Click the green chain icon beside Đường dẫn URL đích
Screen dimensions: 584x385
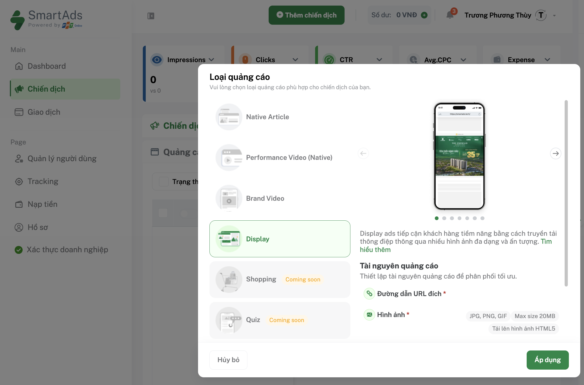[x=369, y=294]
